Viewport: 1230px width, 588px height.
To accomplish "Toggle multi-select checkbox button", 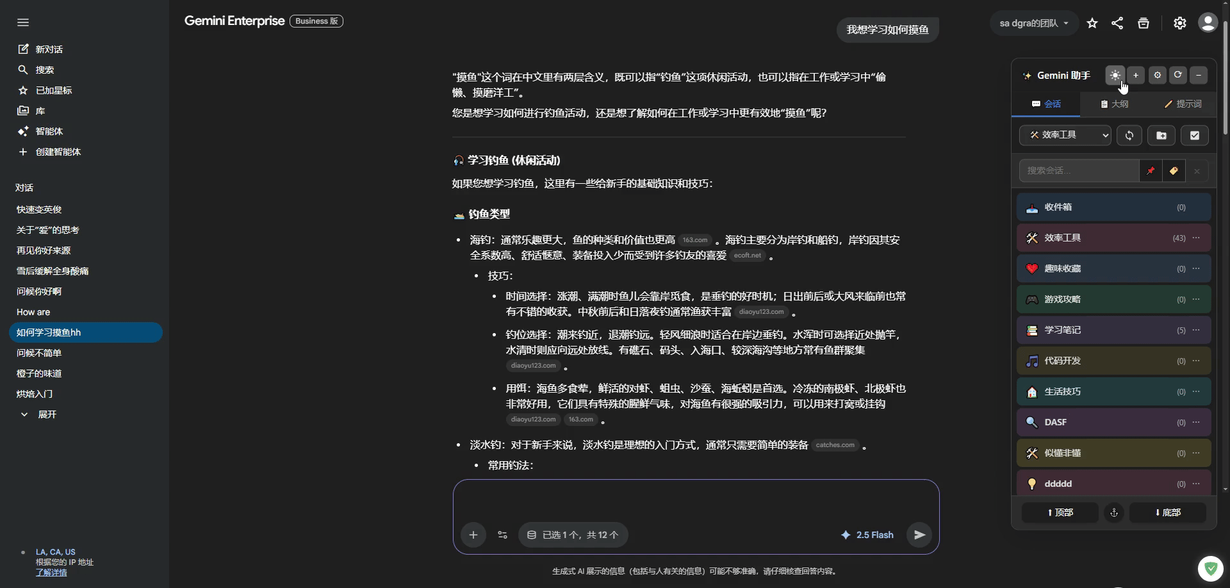I will click(x=1195, y=135).
